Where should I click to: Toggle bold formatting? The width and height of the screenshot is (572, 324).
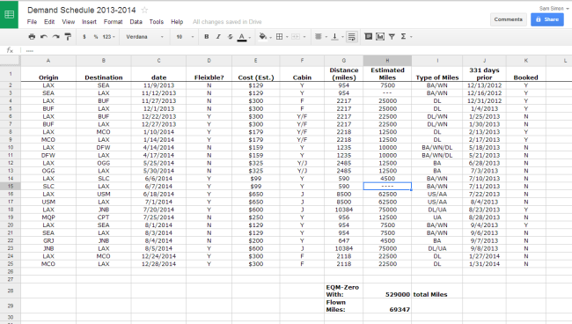[x=207, y=36]
